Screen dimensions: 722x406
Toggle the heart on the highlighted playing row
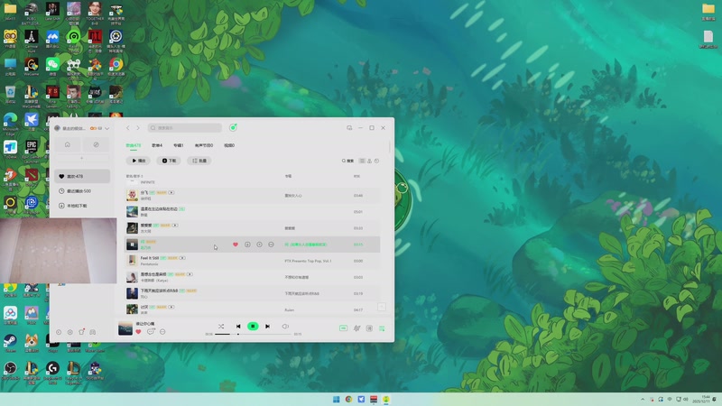tap(236, 245)
